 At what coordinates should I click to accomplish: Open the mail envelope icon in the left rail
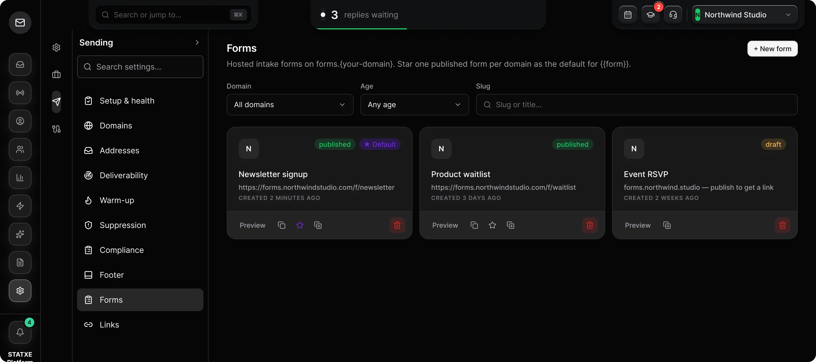(20, 22)
